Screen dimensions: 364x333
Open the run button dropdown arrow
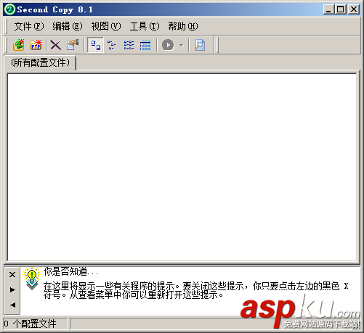pos(182,45)
